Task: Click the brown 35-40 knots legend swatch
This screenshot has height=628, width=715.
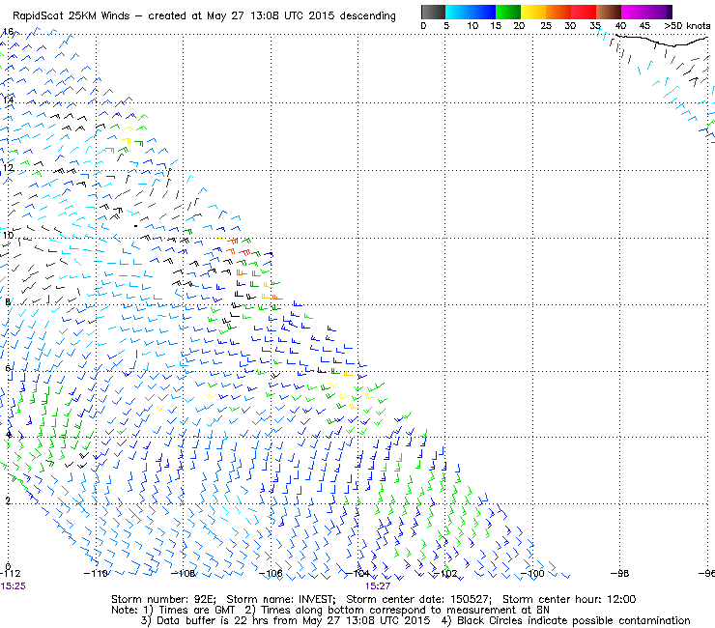Action: pyautogui.click(x=609, y=12)
